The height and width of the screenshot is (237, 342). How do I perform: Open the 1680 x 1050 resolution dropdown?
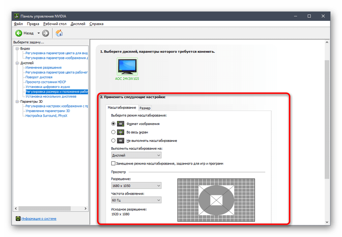tap(136, 186)
